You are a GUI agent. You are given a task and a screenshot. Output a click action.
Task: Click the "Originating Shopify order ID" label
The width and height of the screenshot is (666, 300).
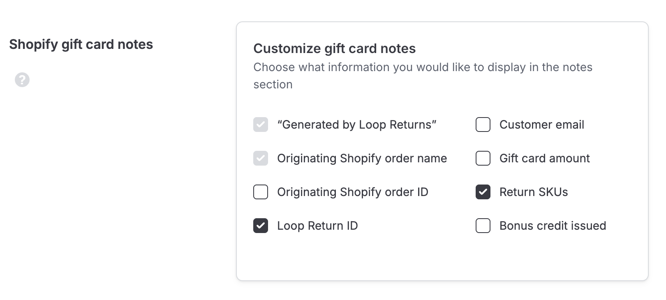(x=353, y=192)
